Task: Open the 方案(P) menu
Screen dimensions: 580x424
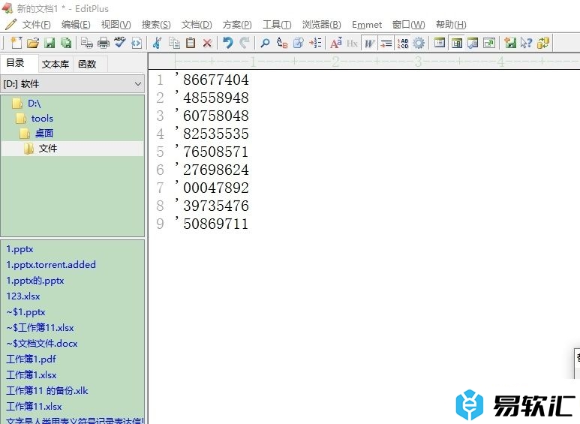Action: click(x=237, y=25)
